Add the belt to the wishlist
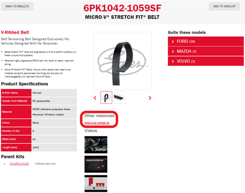The height and width of the screenshot is (193, 245). click(x=224, y=7)
